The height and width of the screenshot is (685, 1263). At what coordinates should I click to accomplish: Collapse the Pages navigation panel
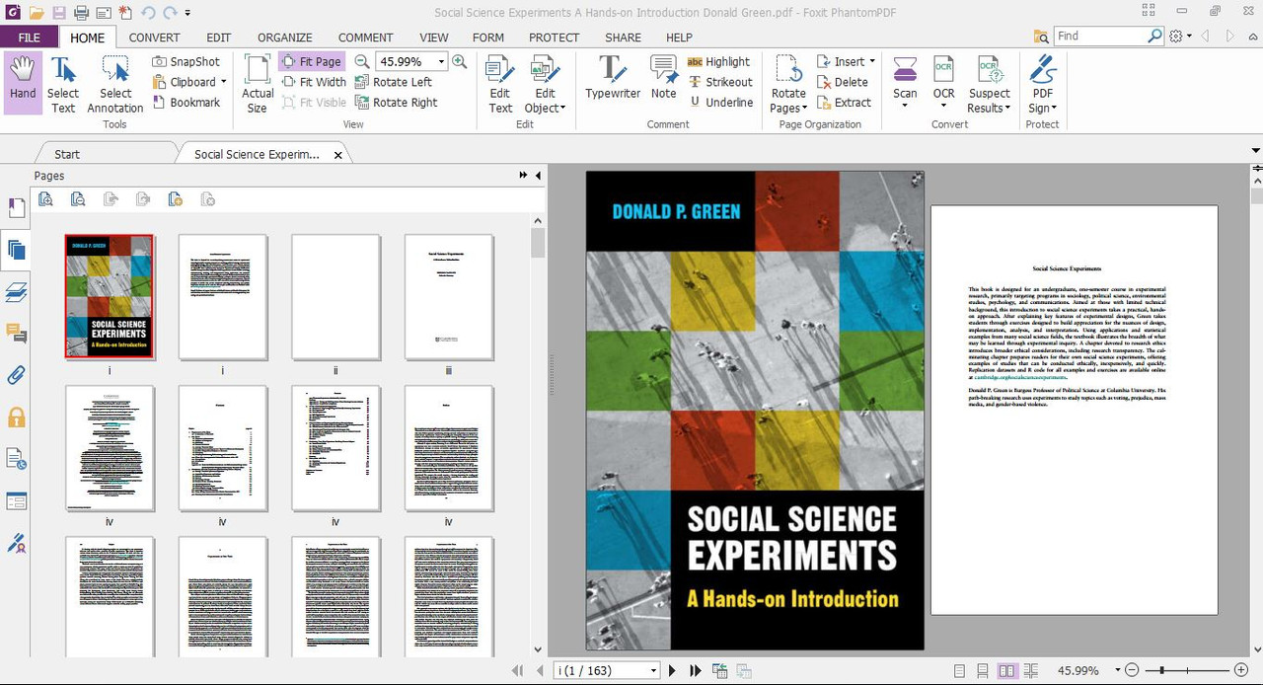click(x=538, y=176)
